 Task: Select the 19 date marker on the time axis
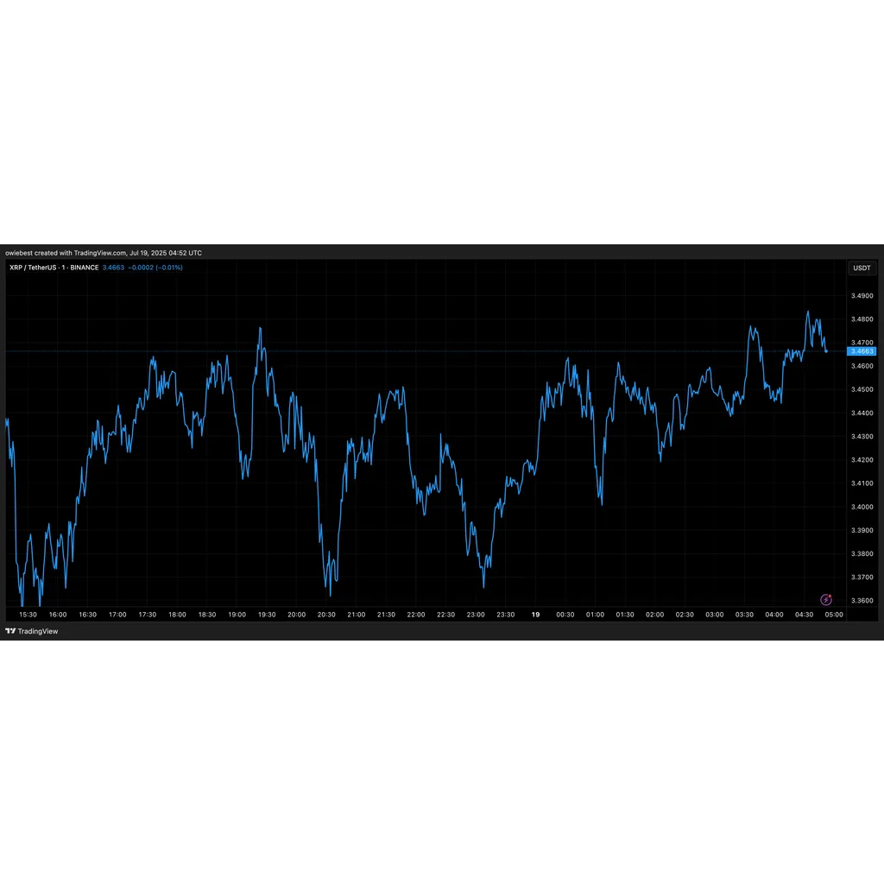pyautogui.click(x=535, y=615)
